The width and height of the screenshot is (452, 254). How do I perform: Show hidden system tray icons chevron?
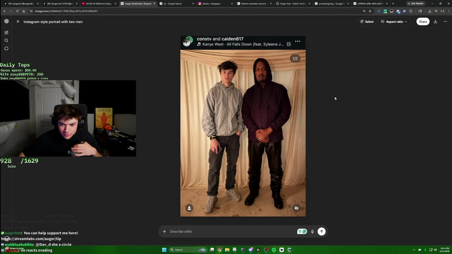click(414, 250)
